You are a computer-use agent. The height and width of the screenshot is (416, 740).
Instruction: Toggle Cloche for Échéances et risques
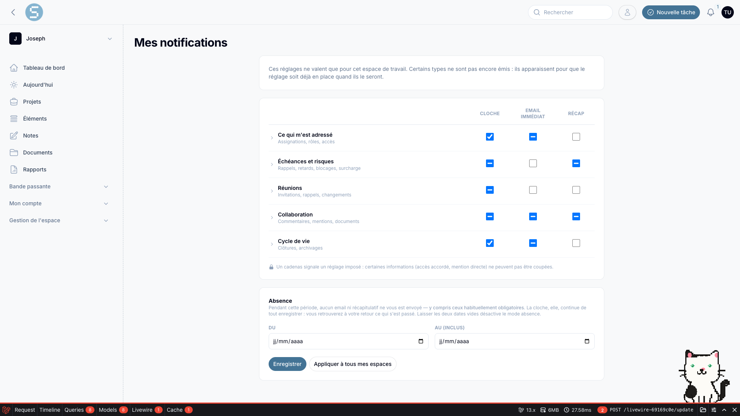pyautogui.click(x=490, y=163)
